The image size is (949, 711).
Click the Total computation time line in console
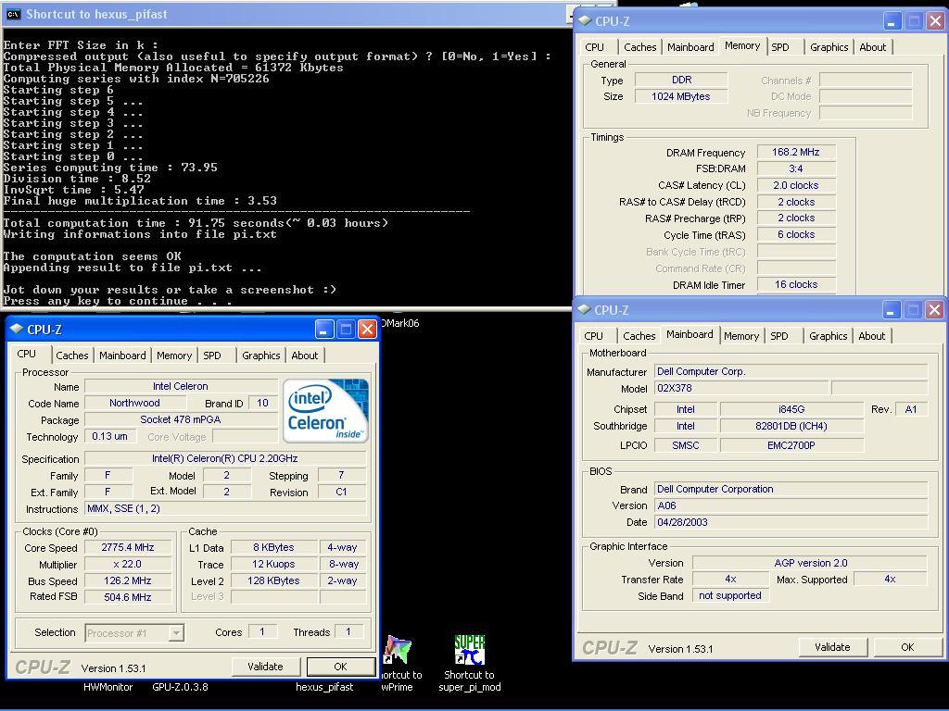click(x=196, y=223)
